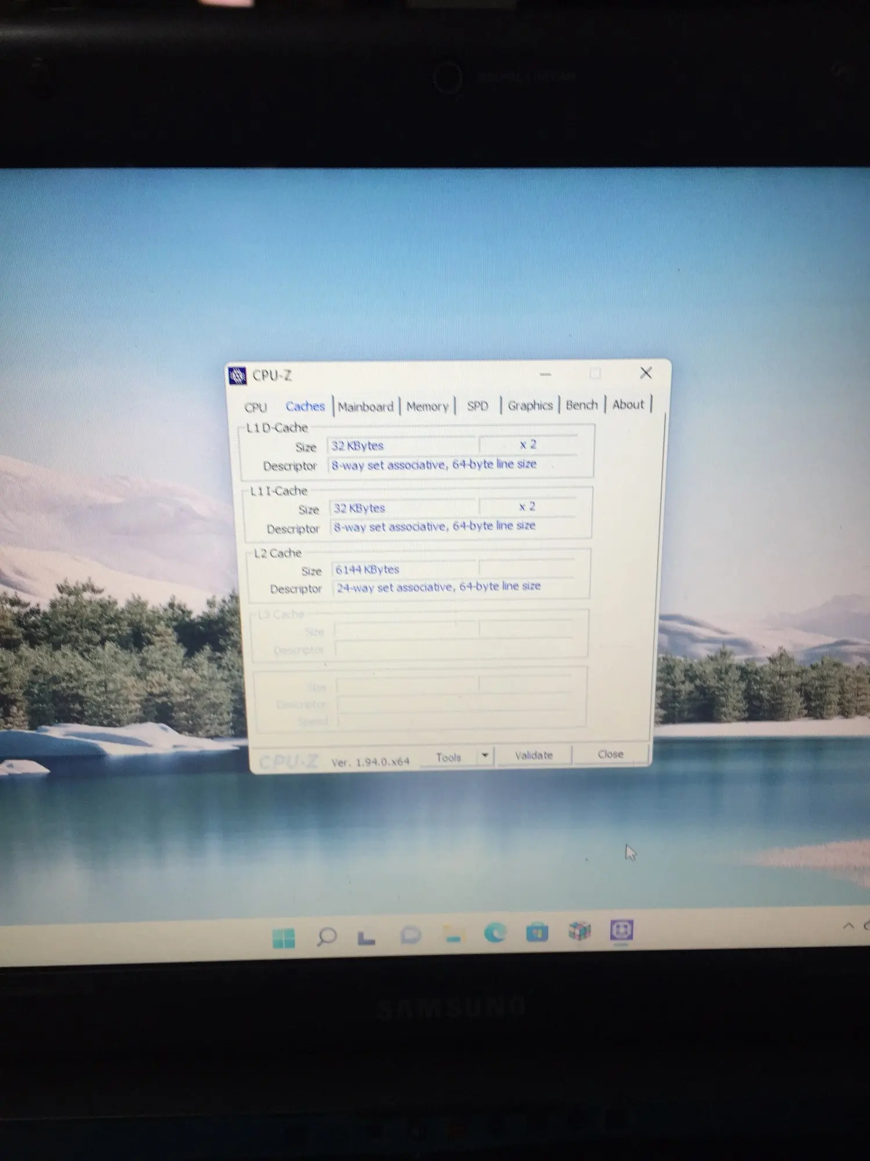Open Task View on the taskbar

point(366,937)
